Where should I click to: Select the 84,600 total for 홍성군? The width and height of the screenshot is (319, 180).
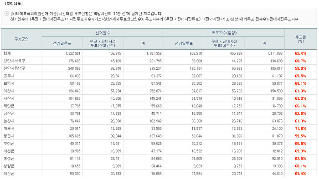[156, 159]
